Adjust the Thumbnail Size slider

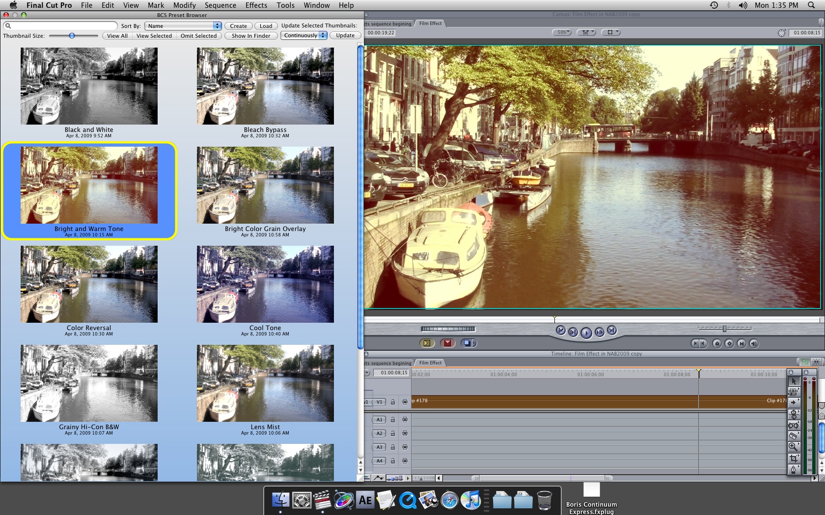(72, 36)
